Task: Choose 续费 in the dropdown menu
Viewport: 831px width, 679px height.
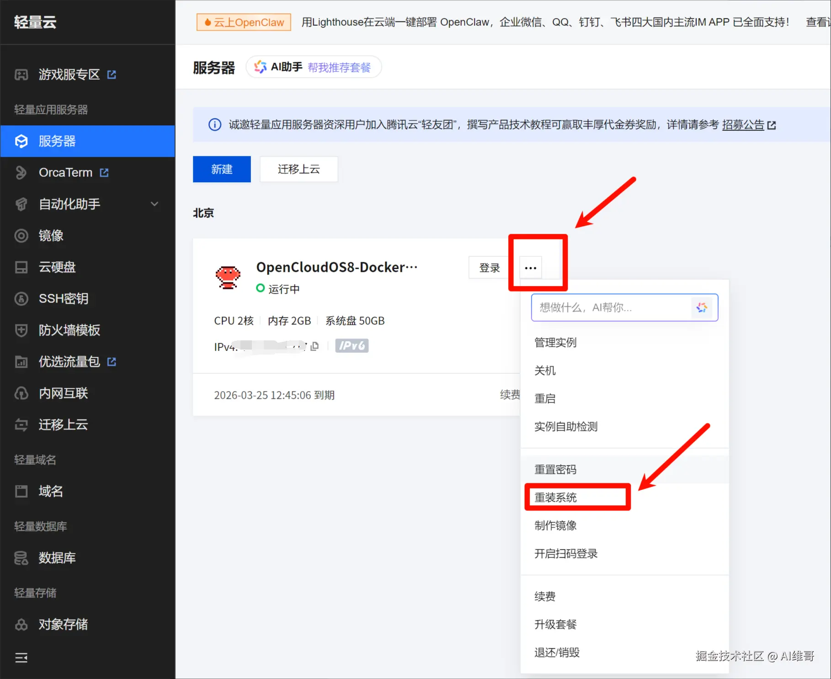Action: tap(624, 597)
